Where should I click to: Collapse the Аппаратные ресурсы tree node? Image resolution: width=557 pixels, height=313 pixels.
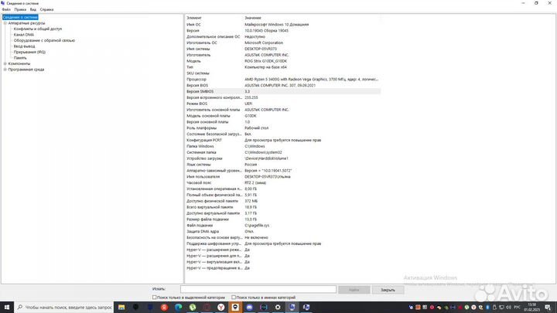(5, 23)
